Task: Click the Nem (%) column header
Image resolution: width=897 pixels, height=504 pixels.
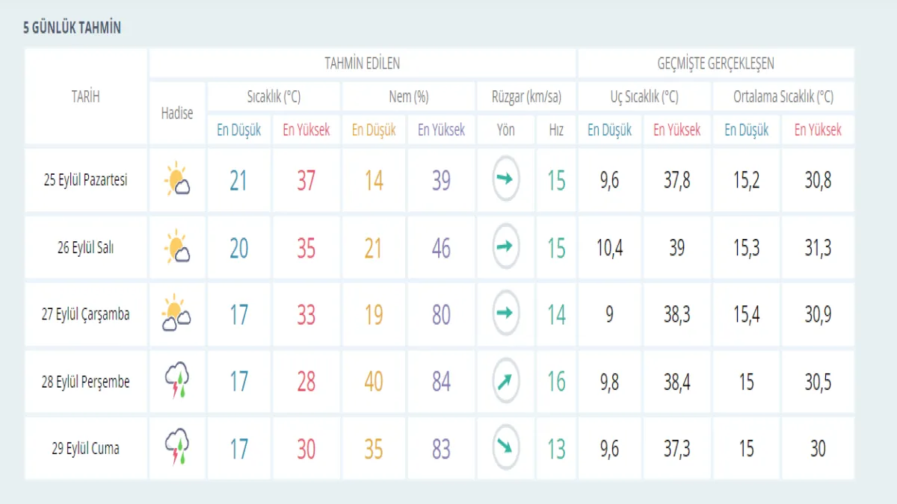Action: coord(408,97)
